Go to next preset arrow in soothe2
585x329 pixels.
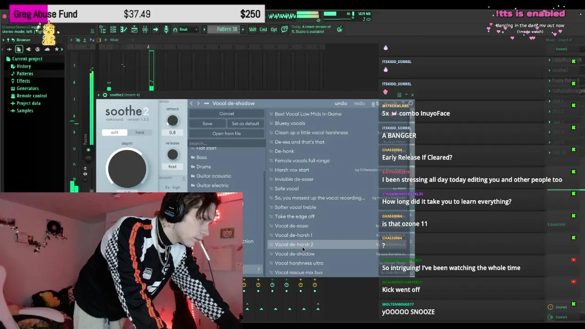point(198,103)
